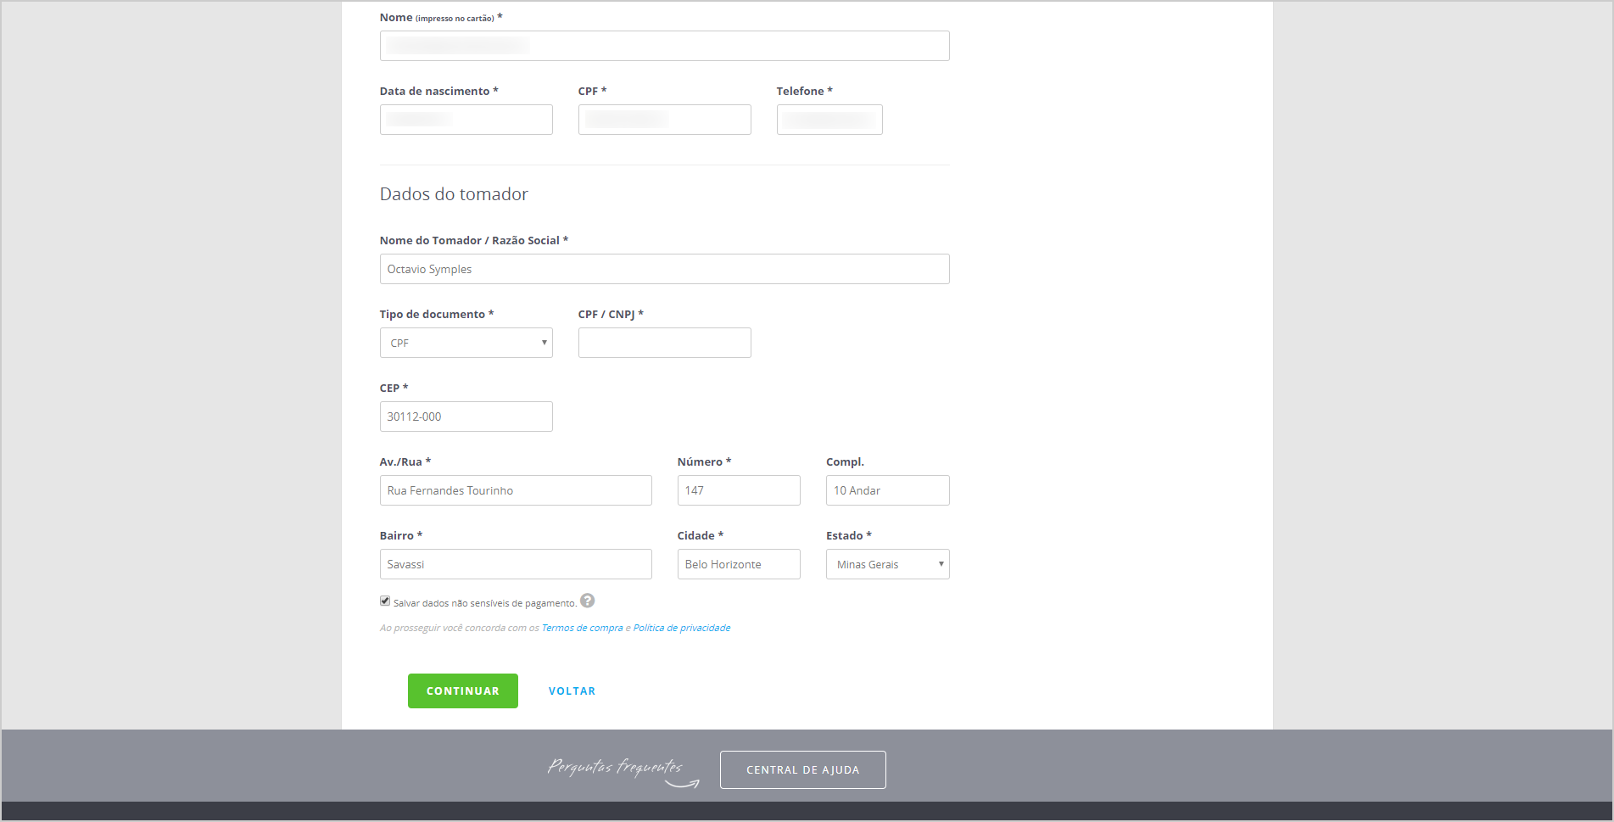This screenshot has width=1614, height=822.
Task: Click the Compl. field with 10 Andar
Action: (x=887, y=490)
